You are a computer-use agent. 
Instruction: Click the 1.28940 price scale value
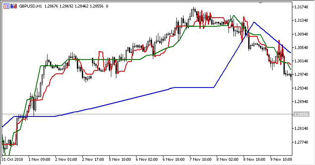coord(301,101)
